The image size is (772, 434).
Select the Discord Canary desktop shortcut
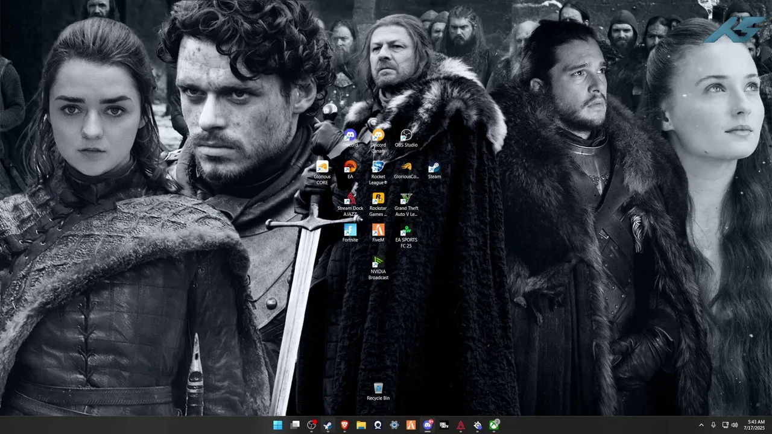pyautogui.click(x=378, y=140)
